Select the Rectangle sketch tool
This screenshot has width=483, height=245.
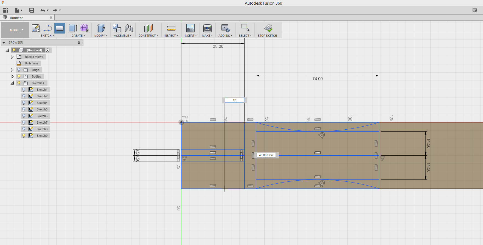pos(59,28)
